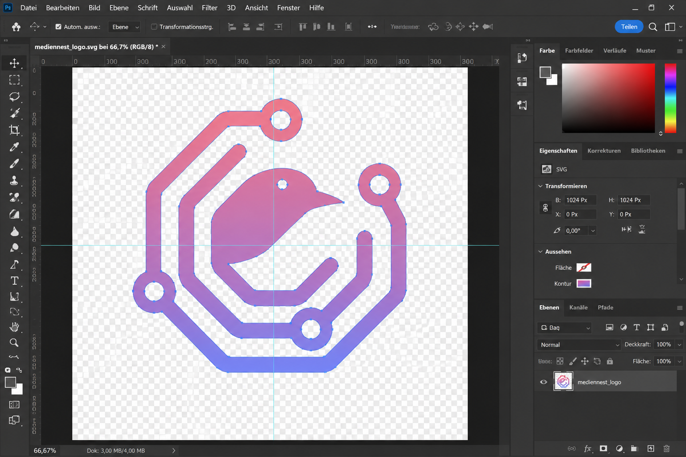Flip the layer horizontally in Transformieren
This screenshot has width=686, height=457.
click(x=627, y=229)
